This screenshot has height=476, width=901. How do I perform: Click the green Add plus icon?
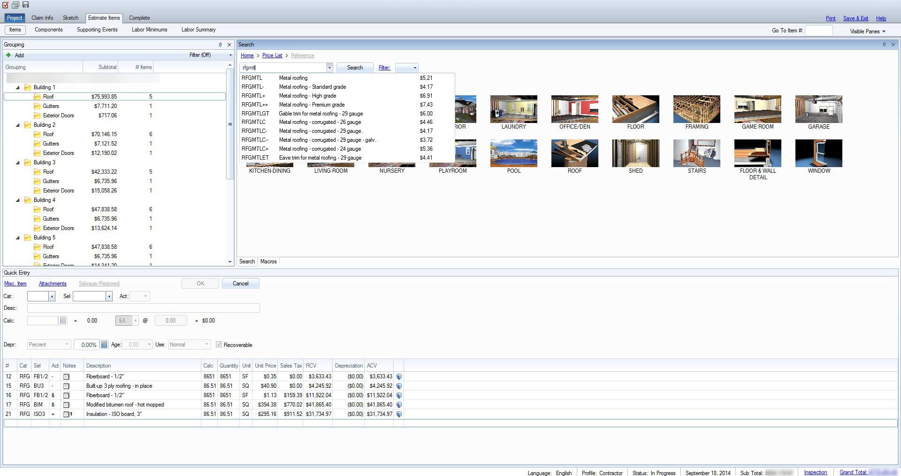[8, 55]
